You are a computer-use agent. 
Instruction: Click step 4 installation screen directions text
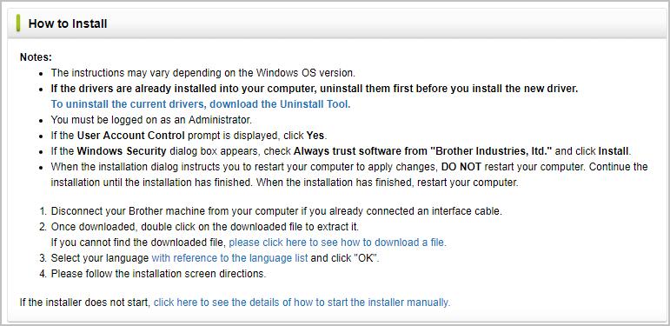[158, 274]
